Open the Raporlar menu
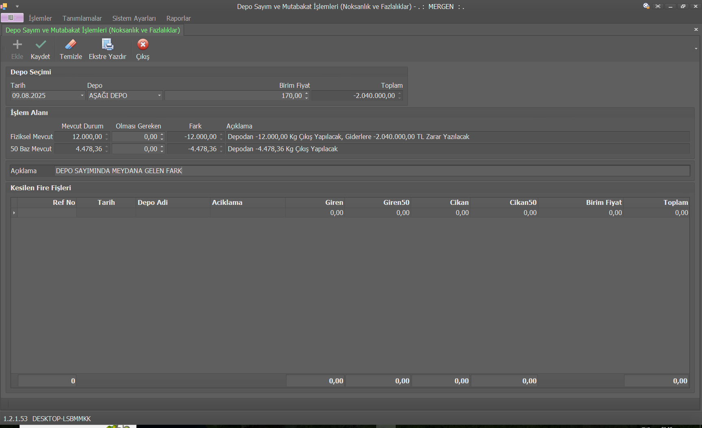Image resolution: width=702 pixels, height=428 pixels. coord(178,18)
